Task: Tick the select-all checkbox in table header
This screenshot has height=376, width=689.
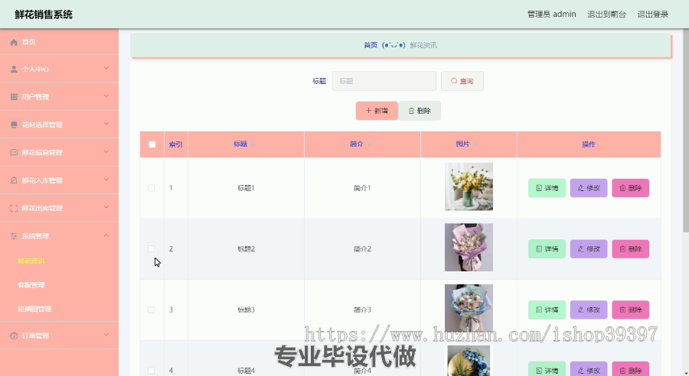Action: click(152, 144)
